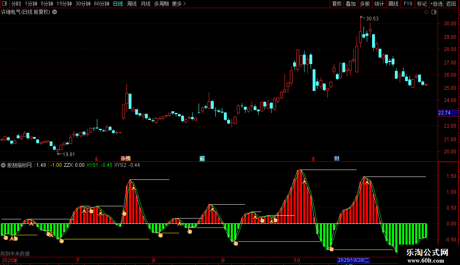Select the 5分钟 period tab
This screenshot has width=460, height=265.
47,4
